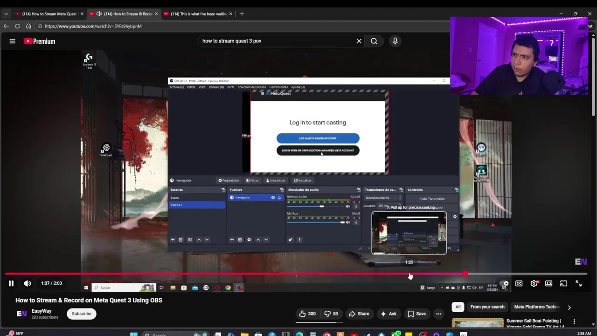Go to YouTube Premium home logo

[x=40, y=41]
